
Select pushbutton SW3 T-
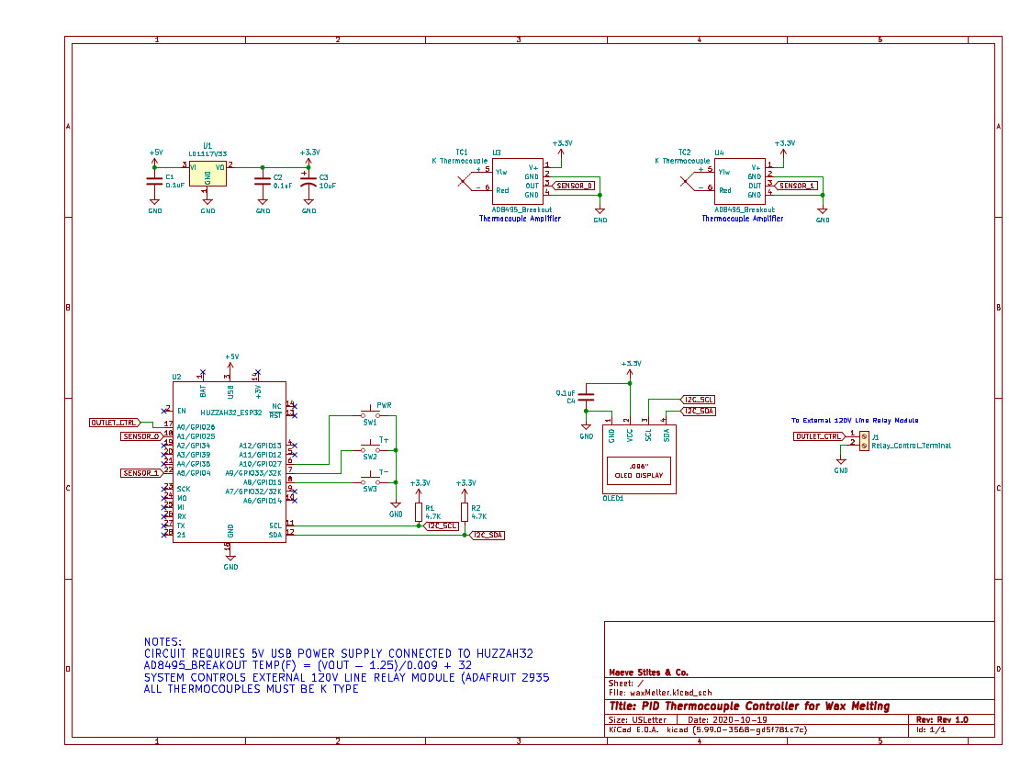click(371, 480)
